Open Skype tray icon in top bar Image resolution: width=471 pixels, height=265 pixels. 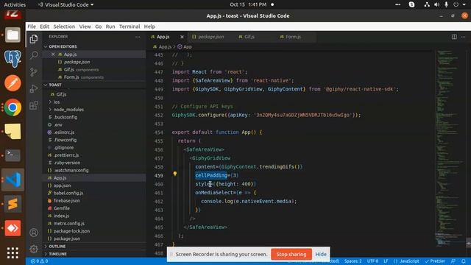(x=411, y=4)
